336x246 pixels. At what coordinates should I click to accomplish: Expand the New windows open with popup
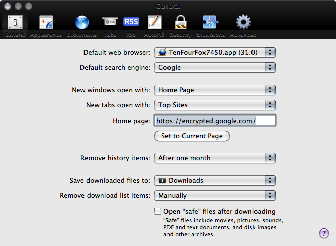(x=215, y=90)
